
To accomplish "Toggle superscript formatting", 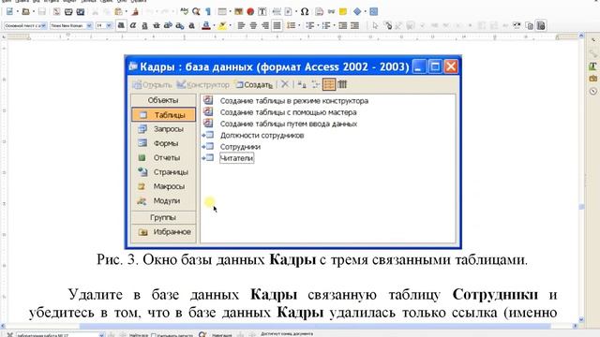I will coord(168,25).
